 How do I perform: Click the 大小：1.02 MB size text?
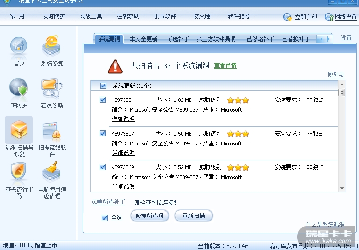tap(174, 100)
